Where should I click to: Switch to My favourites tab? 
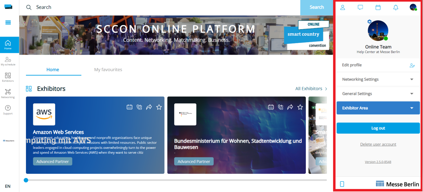[x=108, y=70]
